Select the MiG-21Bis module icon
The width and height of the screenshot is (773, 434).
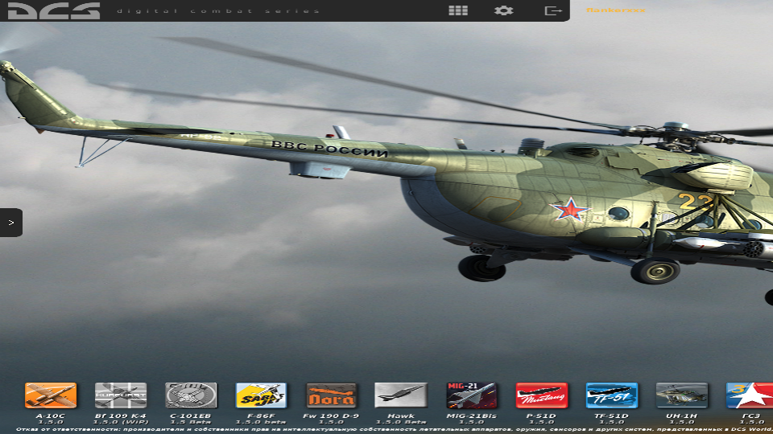(471, 395)
